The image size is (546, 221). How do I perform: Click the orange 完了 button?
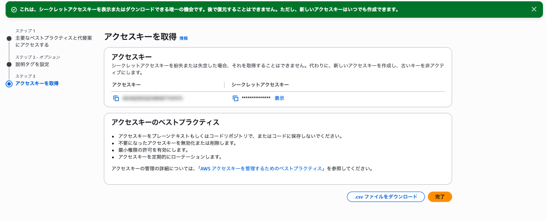440,197
